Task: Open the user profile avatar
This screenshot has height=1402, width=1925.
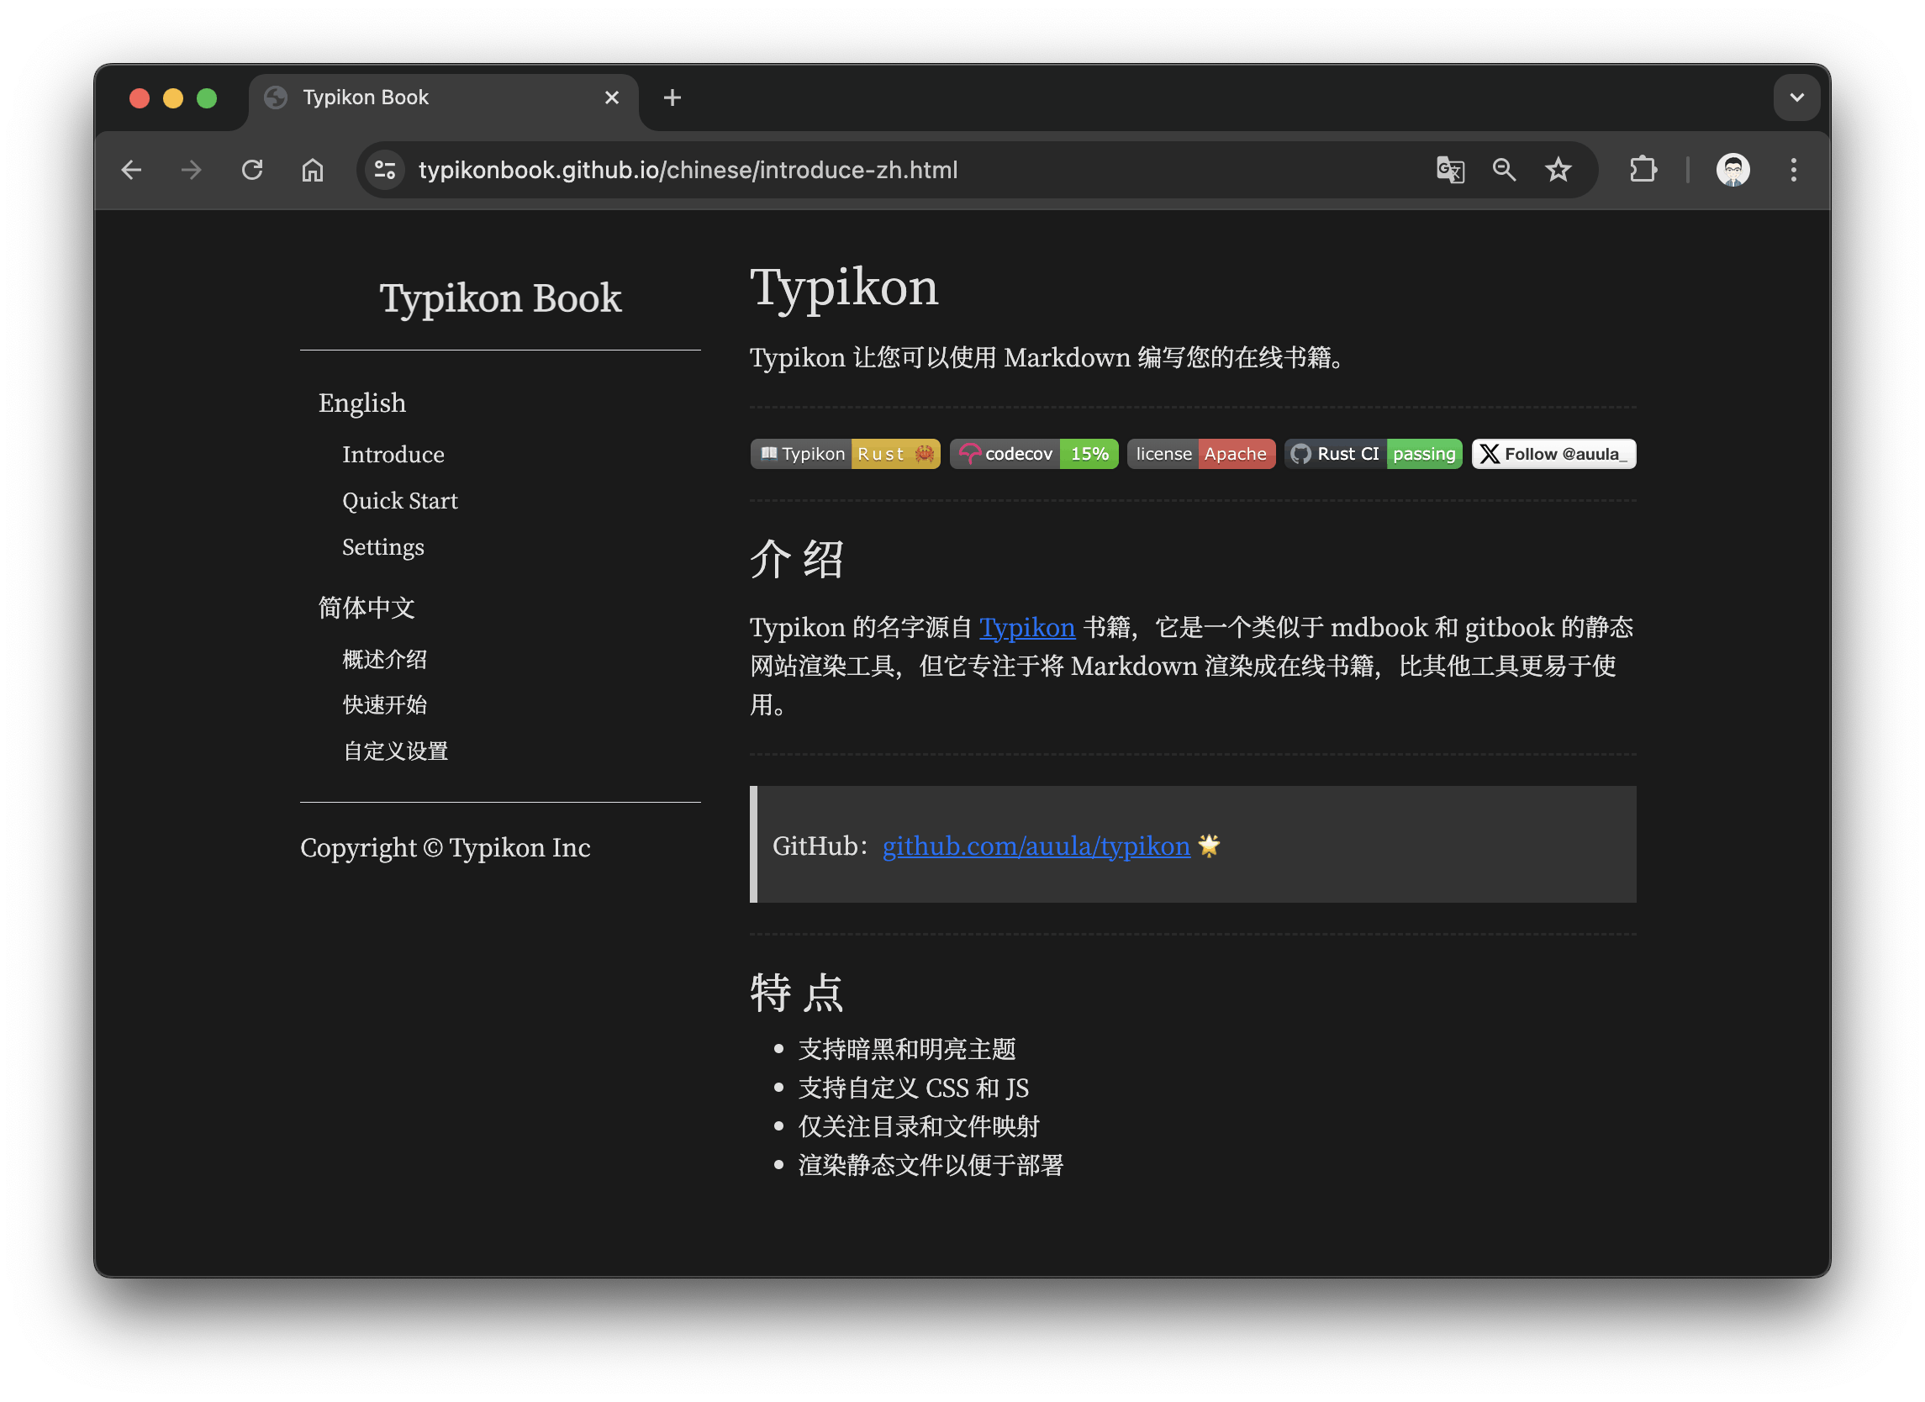Action: point(1732,170)
